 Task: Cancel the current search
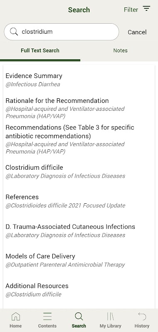pos(137,32)
